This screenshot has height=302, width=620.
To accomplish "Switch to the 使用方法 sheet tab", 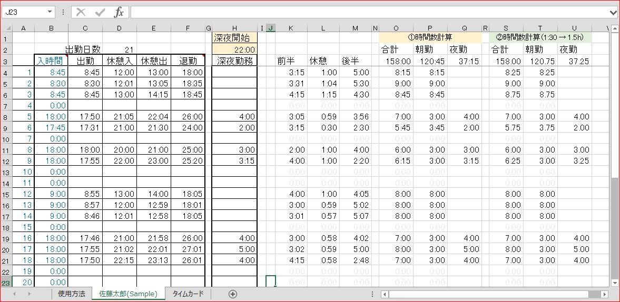I will point(71,294).
